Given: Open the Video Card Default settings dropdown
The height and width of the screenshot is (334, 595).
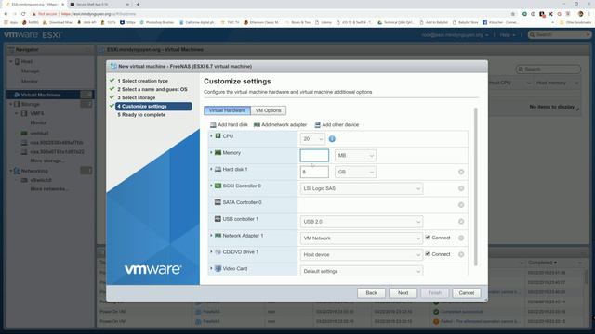Looking at the screenshot, I should 362,271.
